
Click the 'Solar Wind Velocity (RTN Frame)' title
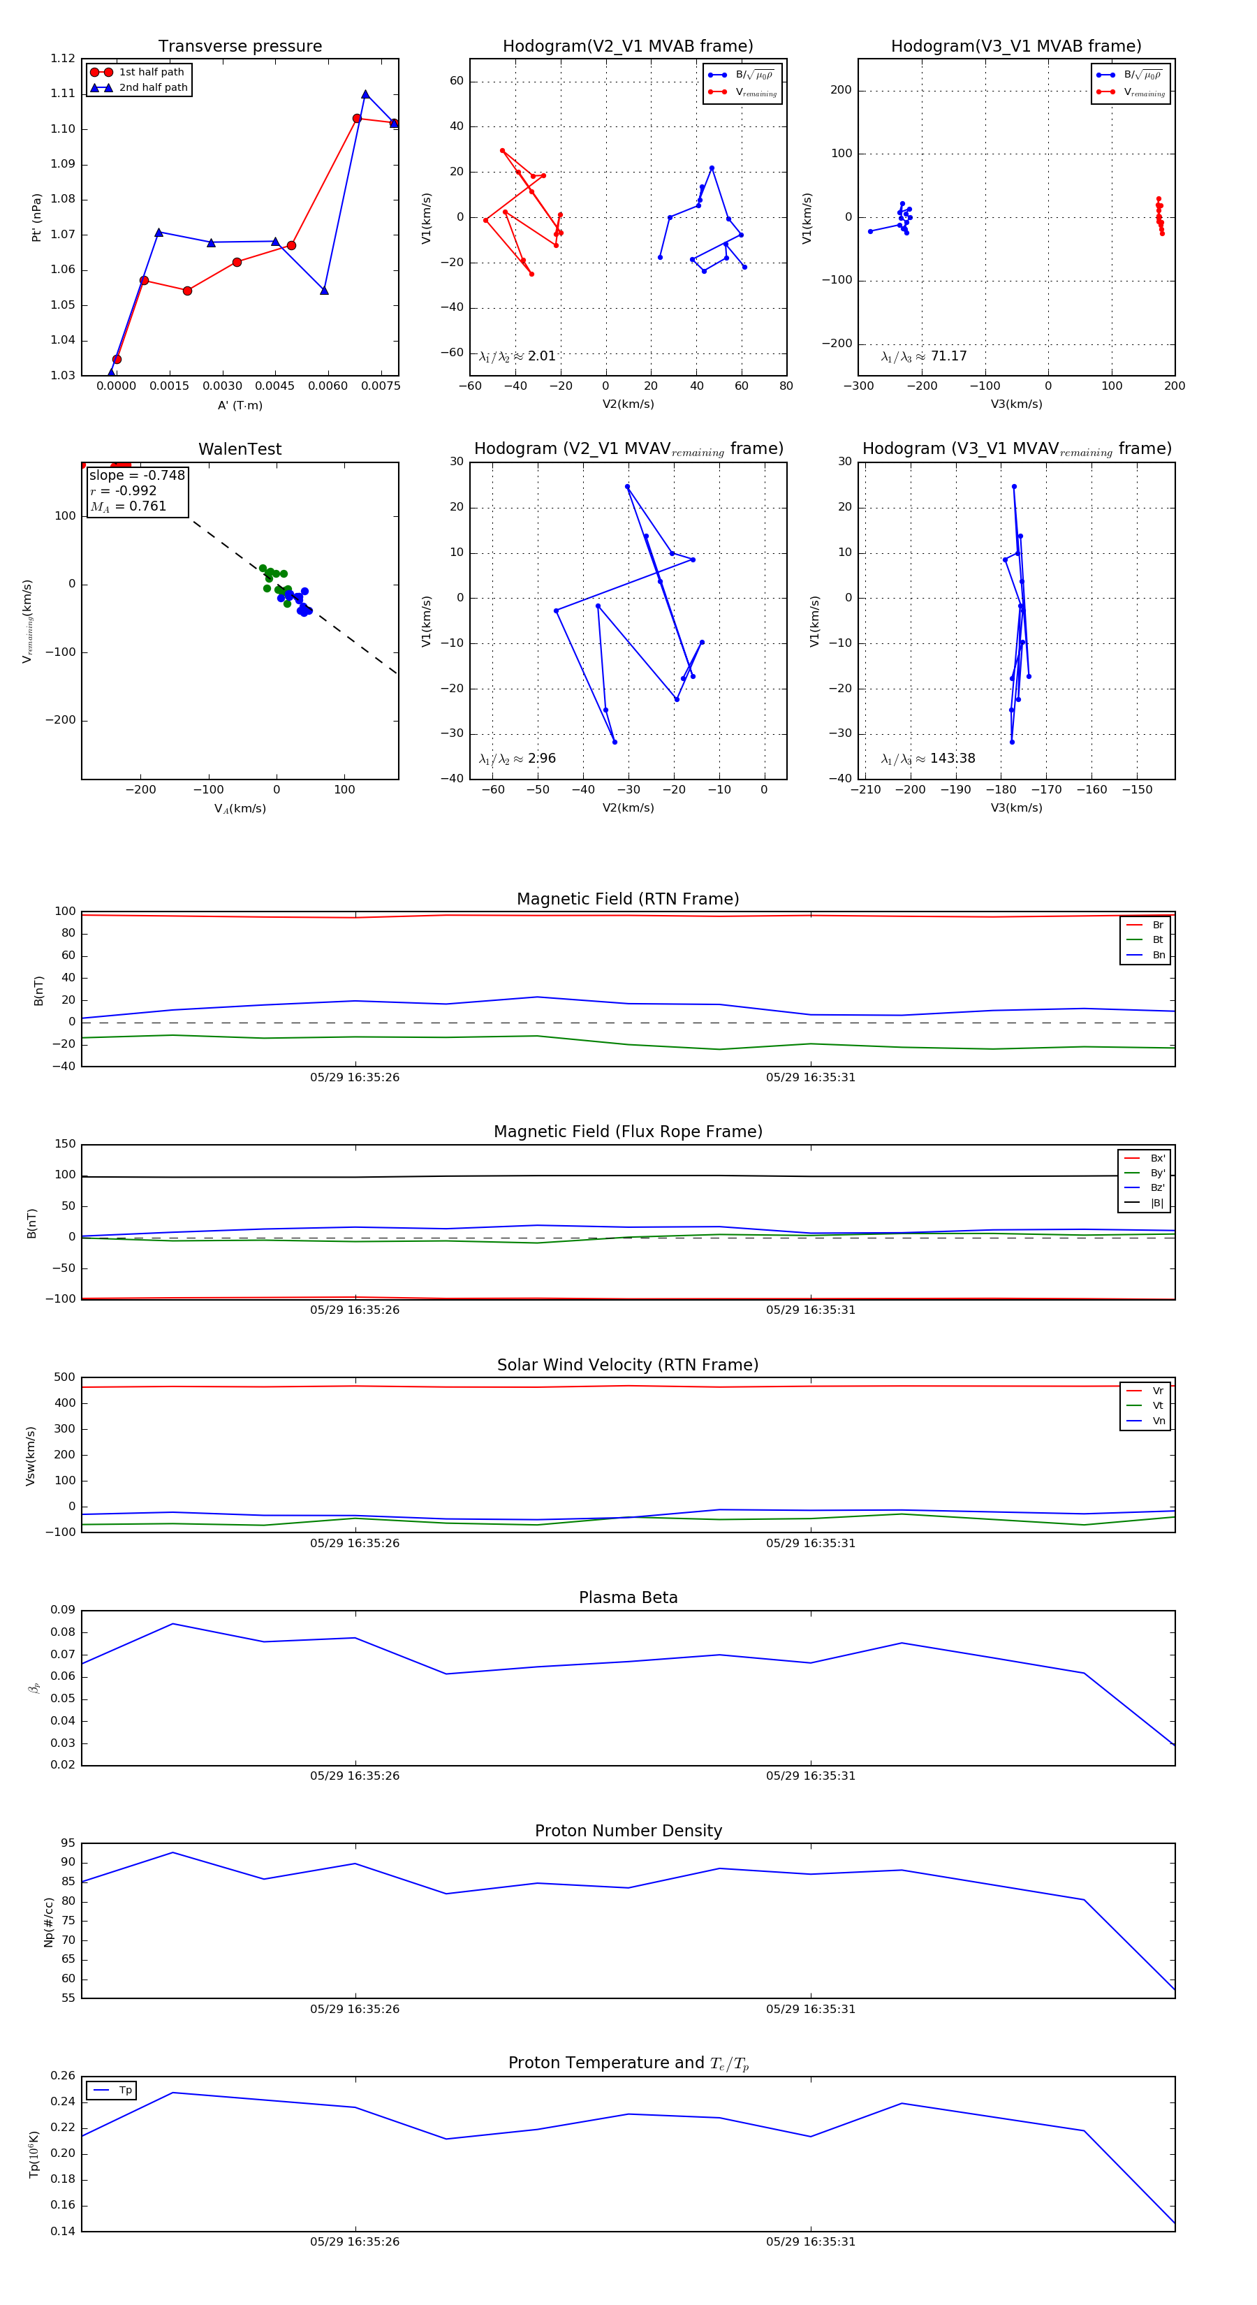pos(628,1366)
